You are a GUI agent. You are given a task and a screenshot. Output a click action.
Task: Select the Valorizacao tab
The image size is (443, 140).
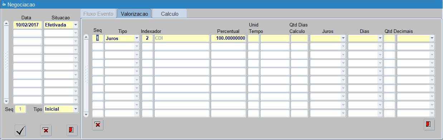pyautogui.click(x=134, y=14)
